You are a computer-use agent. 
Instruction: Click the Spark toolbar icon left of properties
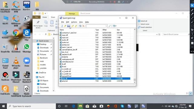76,26
